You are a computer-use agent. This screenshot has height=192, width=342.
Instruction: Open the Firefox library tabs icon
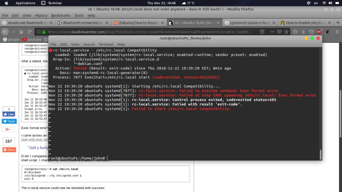coord(311,32)
